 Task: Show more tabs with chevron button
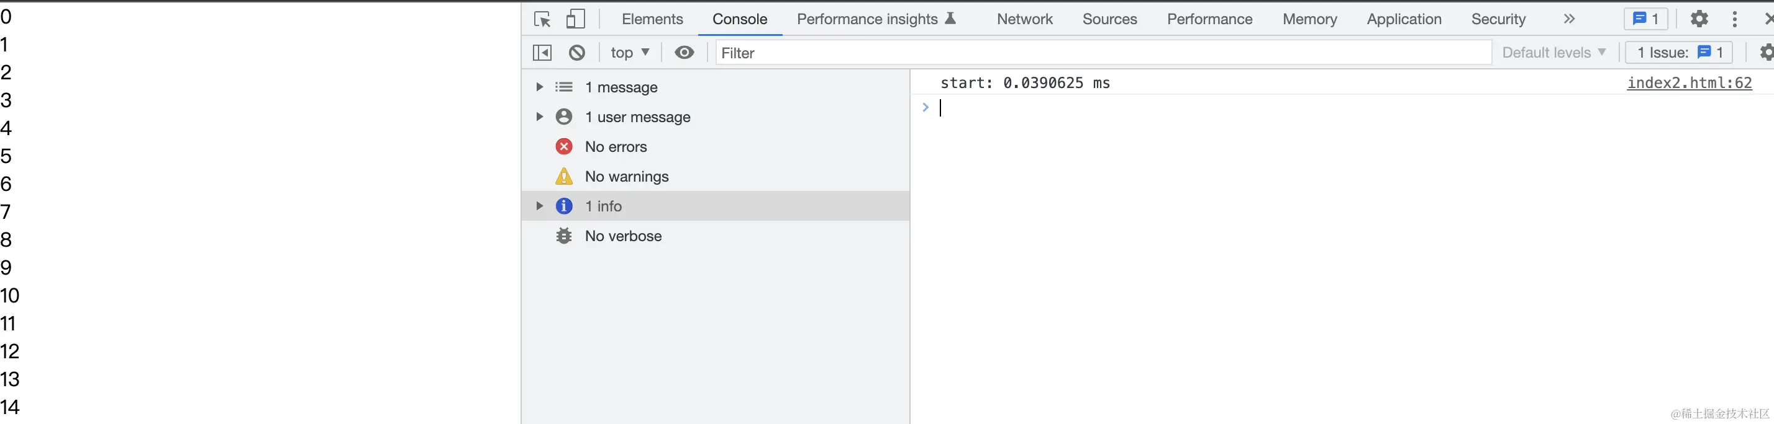click(1569, 19)
